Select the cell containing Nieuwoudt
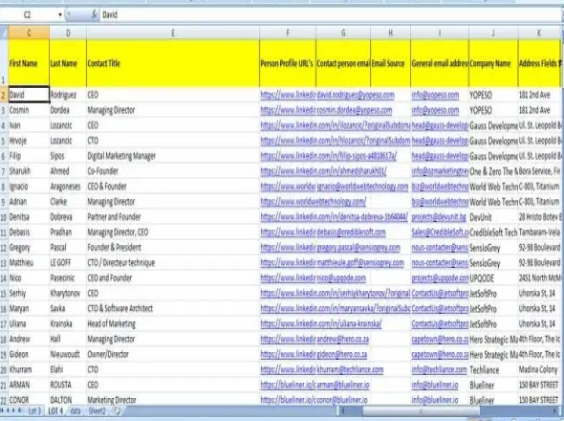The width and height of the screenshot is (564, 421). pos(68,354)
